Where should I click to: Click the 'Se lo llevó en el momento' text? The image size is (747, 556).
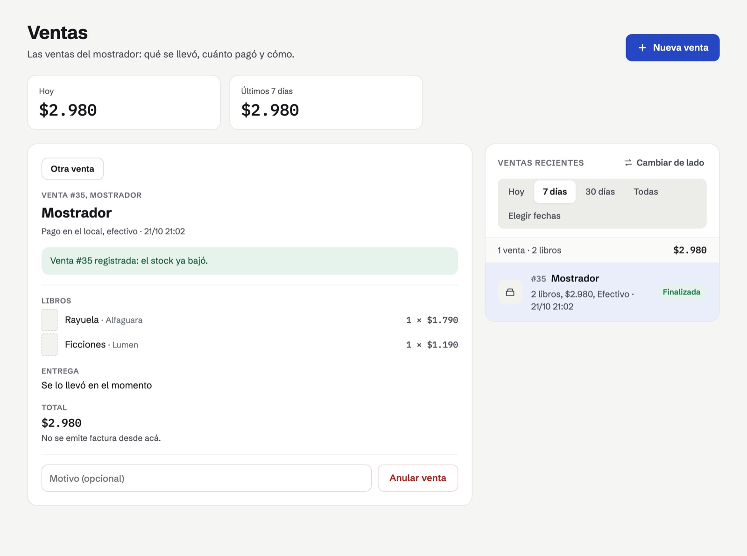coord(97,385)
